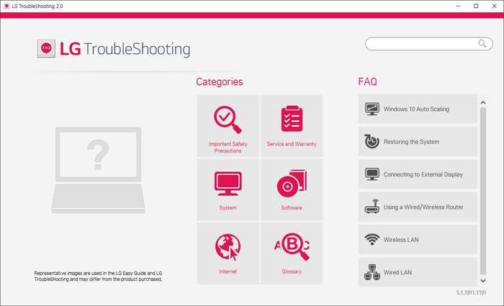Open the Wired LAN FAQ entry
The height and width of the screenshot is (306, 504).
tap(418, 272)
